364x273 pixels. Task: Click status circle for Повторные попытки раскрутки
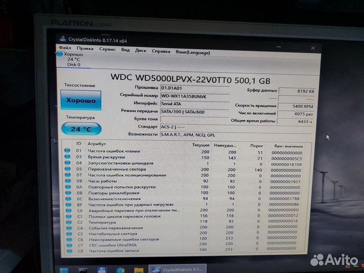68,187
